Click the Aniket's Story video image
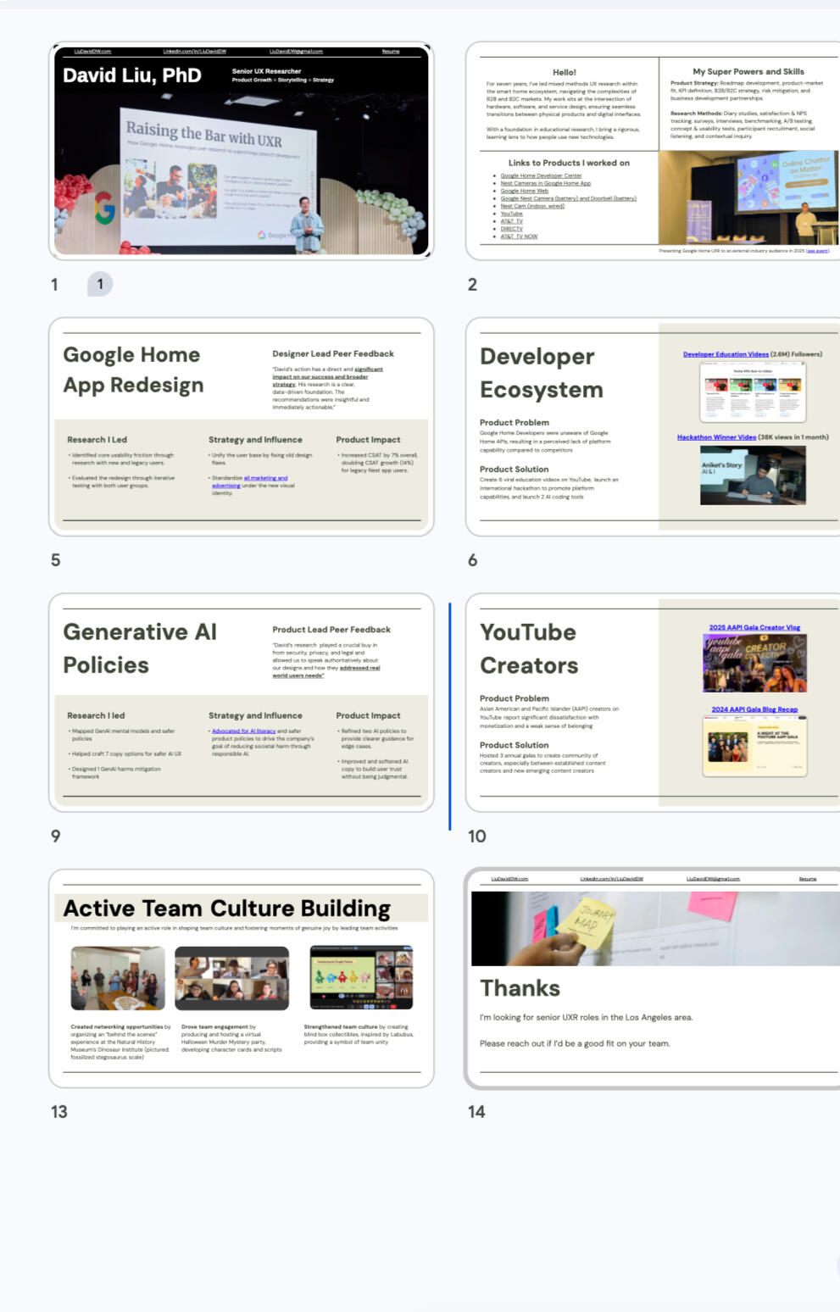 click(x=753, y=475)
